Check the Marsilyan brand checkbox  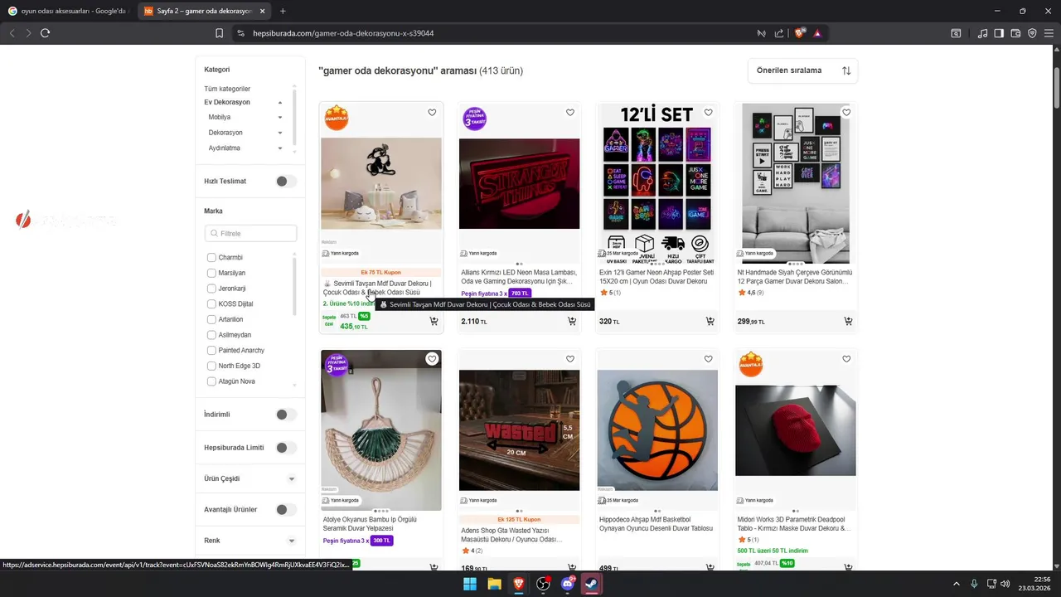[211, 273]
